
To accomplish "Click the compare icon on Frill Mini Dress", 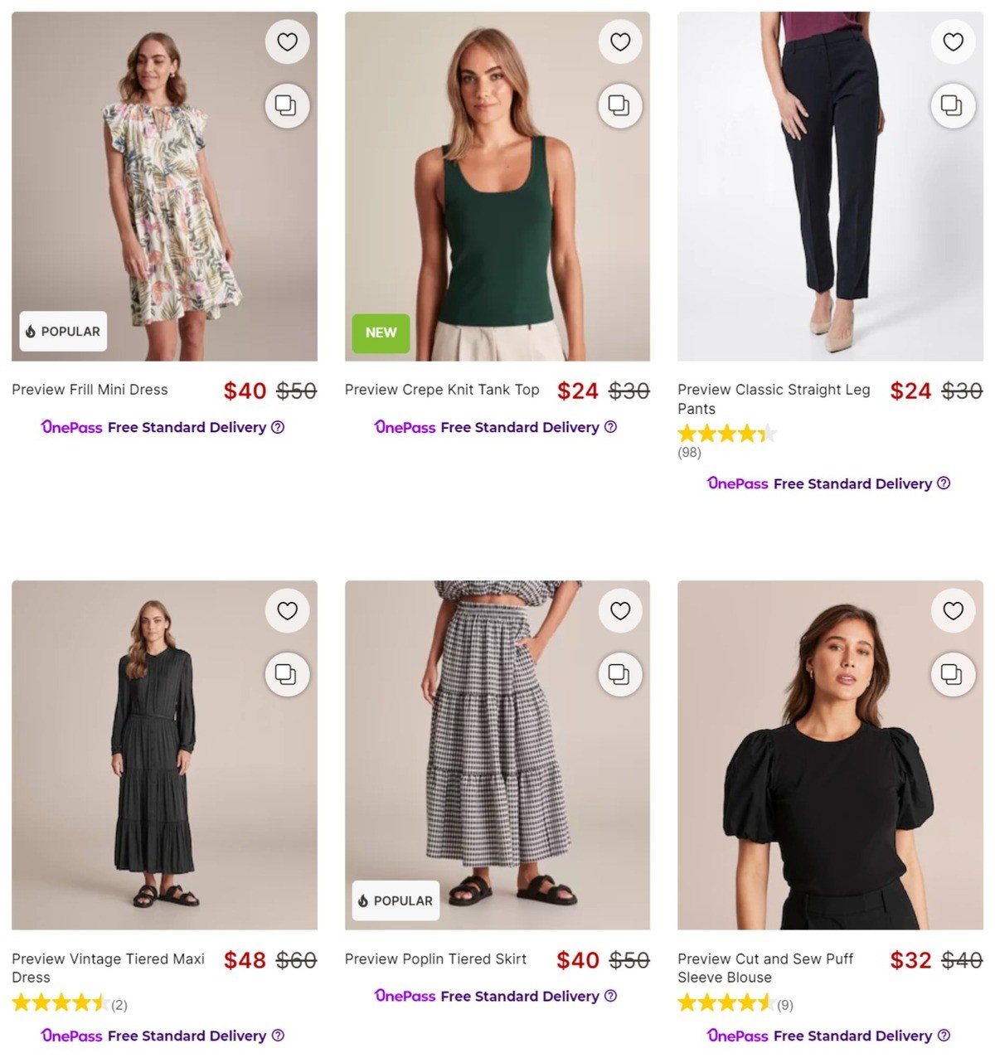I will [287, 105].
